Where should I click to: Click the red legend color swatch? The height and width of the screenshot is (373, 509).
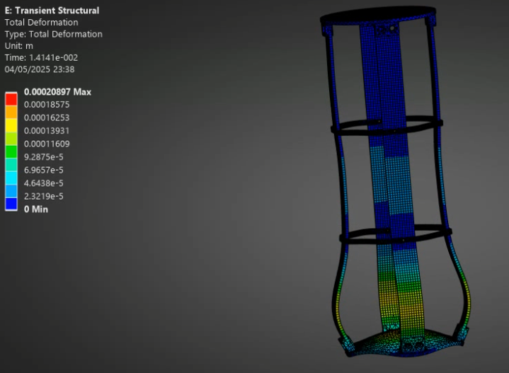11,99
